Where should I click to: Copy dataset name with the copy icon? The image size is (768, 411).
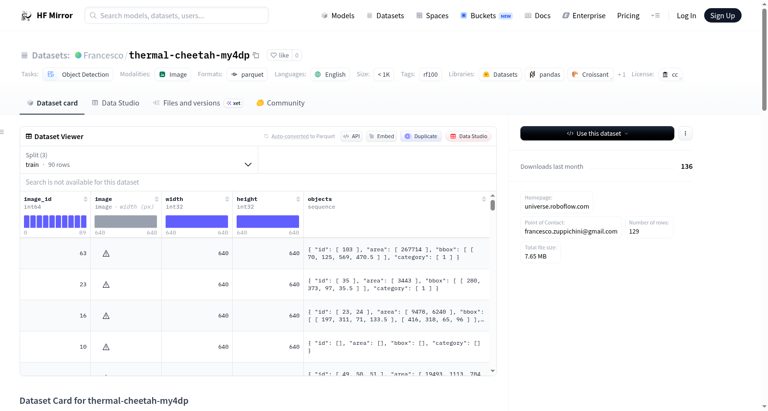(x=256, y=55)
